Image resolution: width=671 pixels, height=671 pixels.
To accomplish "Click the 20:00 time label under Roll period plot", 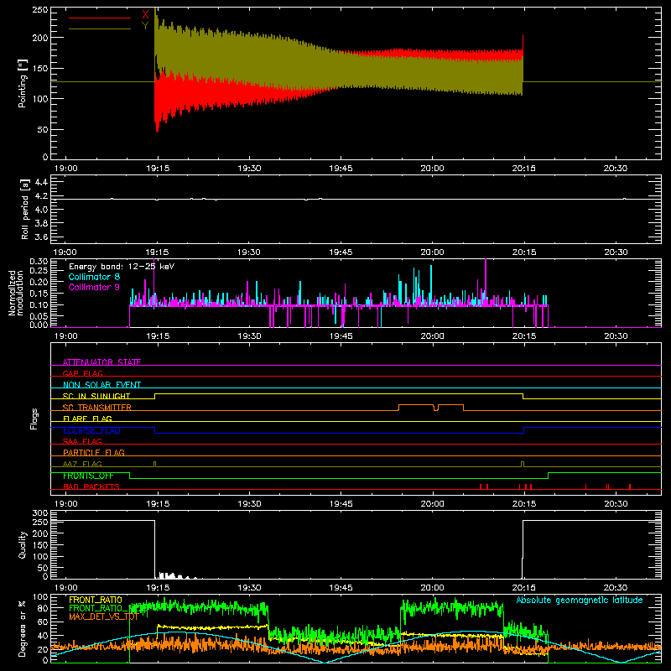I will point(432,252).
